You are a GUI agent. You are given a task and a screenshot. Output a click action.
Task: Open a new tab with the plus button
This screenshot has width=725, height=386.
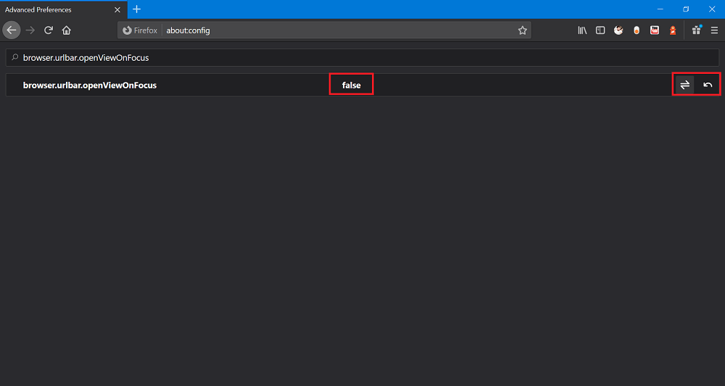coord(136,9)
